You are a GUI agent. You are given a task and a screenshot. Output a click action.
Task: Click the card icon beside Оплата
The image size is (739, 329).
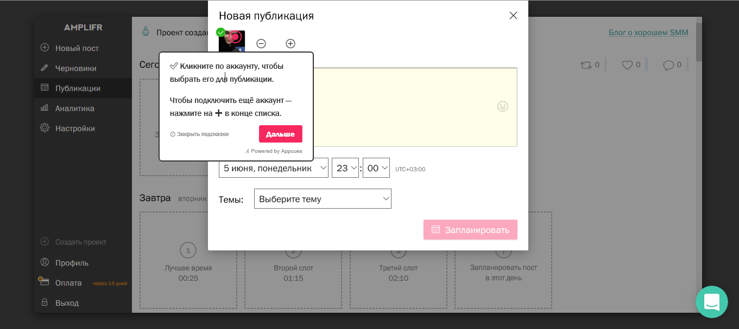[44, 282]
